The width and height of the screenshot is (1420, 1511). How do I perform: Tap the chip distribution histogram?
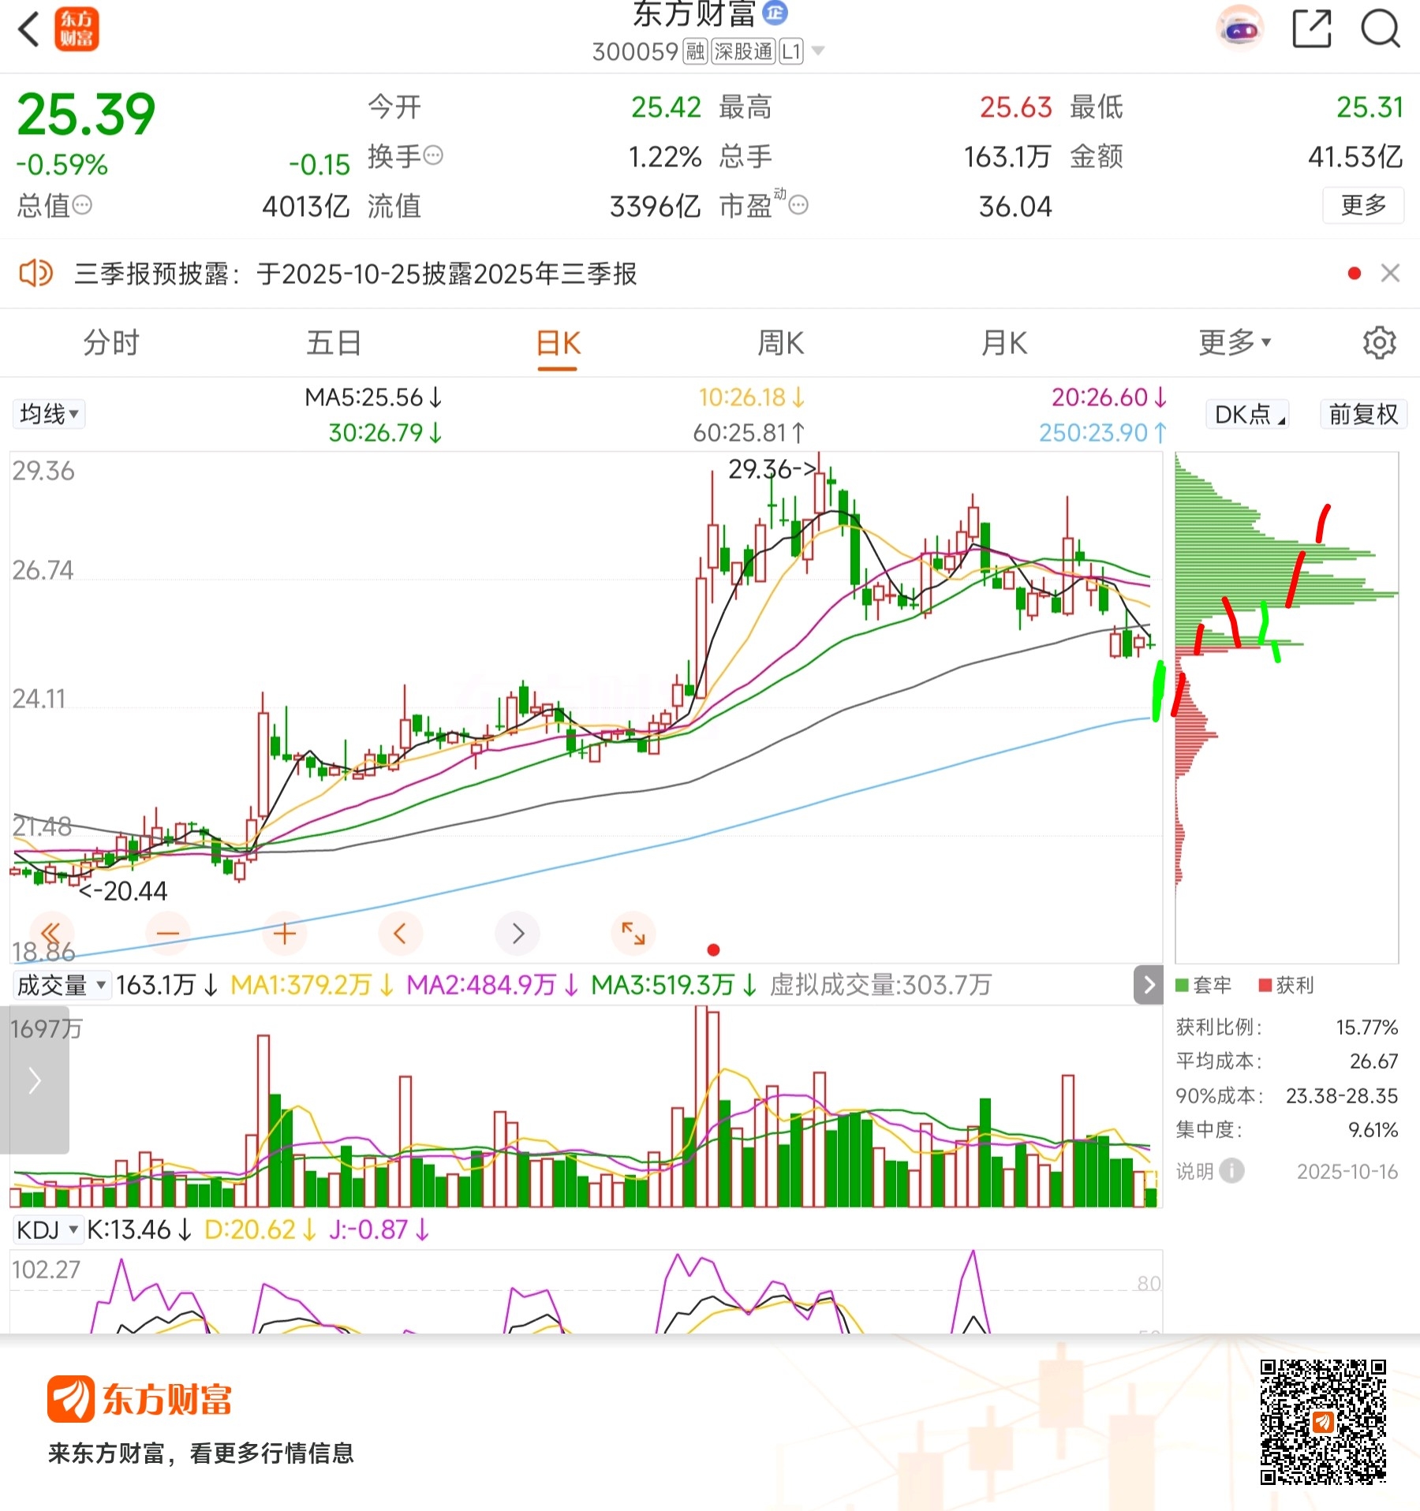[x=1286, y=707]
